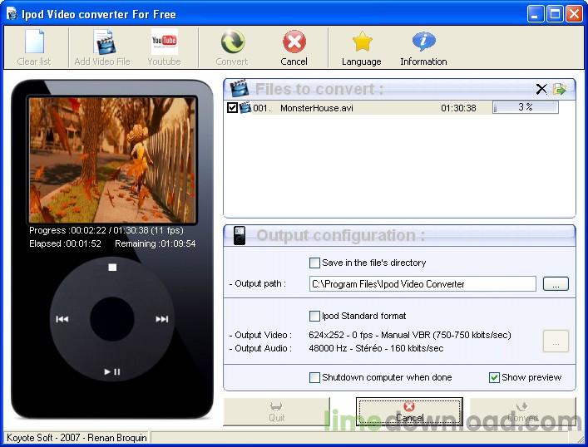Click the Progress time readout
This screenshot has width=588, height=447.
pos(106,230)
